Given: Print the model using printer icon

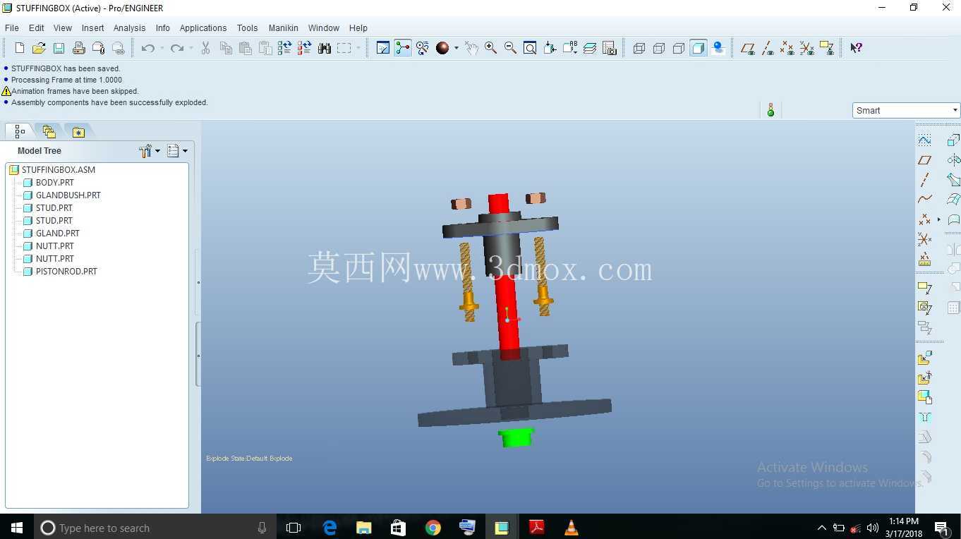Looking at the screenshot, I should point(79,48).
